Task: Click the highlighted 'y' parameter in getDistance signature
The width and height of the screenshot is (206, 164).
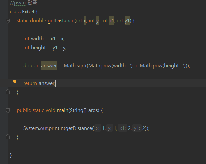Action: tap(97, 21)
